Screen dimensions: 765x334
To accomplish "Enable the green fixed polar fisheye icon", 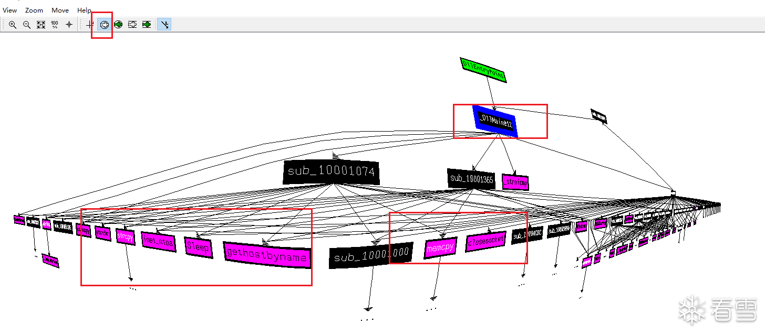I will pyautogui.click(x=118, y=25).
